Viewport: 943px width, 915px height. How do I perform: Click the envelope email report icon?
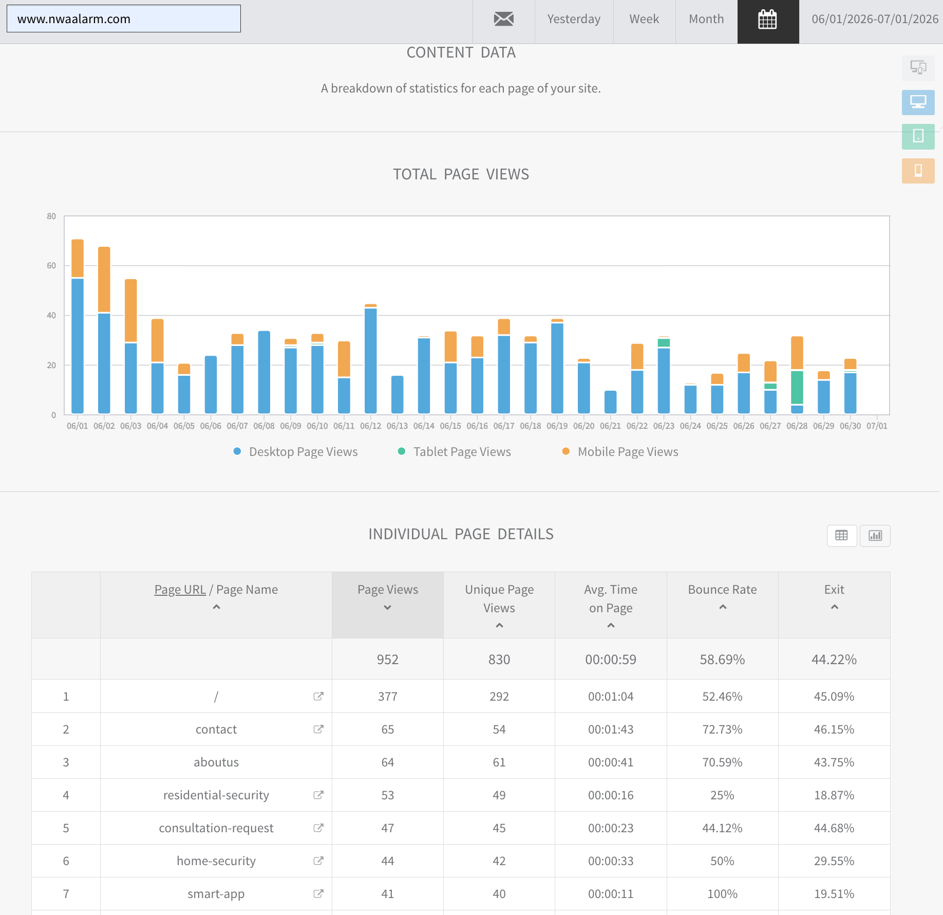pos(503,20)
